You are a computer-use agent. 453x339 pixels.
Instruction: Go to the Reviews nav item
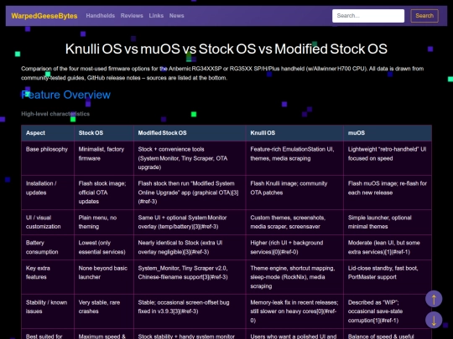pyautogui.click(x=132, y=16)
